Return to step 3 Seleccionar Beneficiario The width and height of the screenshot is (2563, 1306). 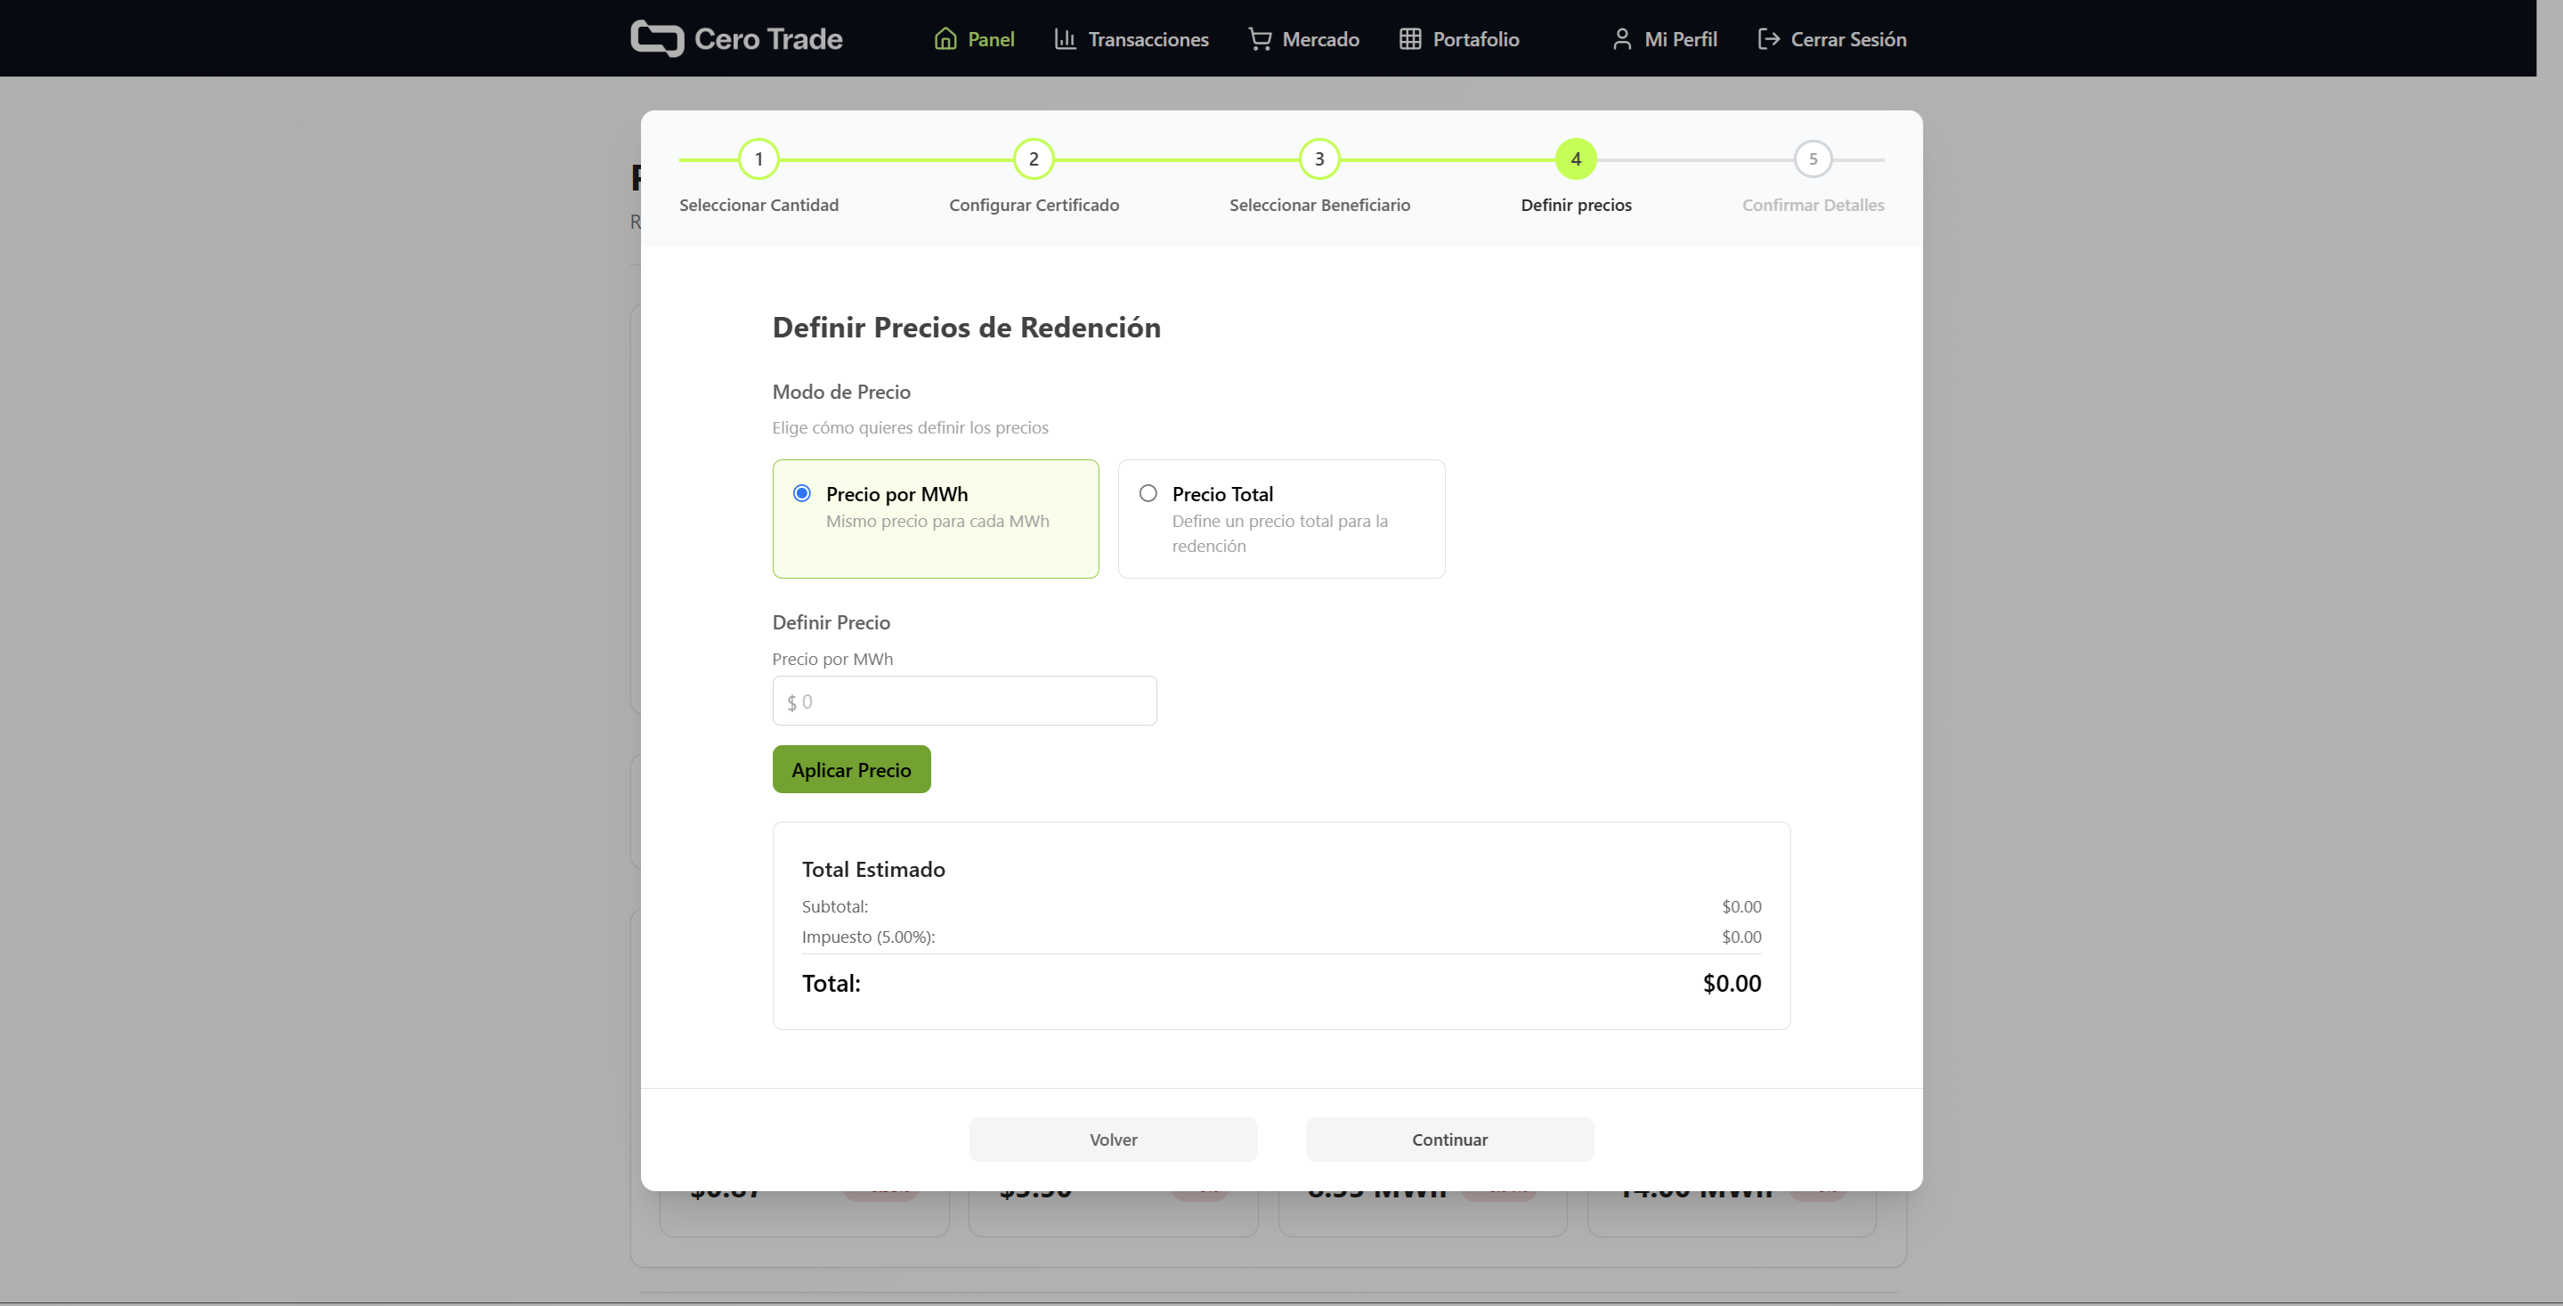(x=1319, y=159)
